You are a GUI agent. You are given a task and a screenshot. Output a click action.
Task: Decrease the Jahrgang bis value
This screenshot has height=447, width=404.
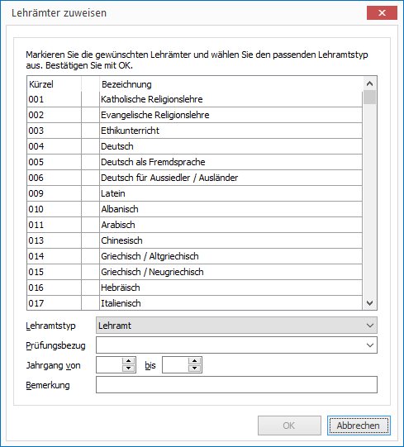click(x=194, y=368)
